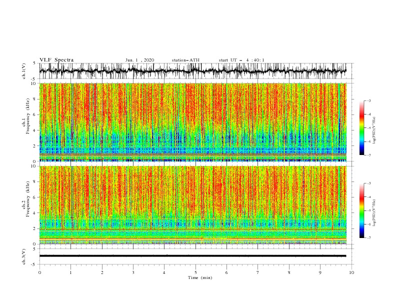Click ch.2 color bar "-5" label
Screen dimensions: 396x306
tap(369, 210)
